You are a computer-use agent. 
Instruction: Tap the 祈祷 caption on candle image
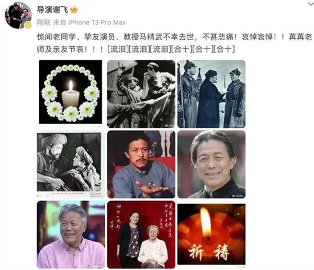point(209,252)
